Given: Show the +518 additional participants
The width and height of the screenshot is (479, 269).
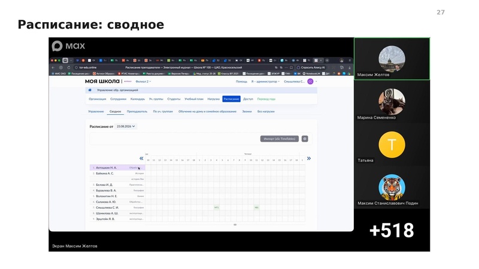Looking at the screenshot, I should [392, 230].
